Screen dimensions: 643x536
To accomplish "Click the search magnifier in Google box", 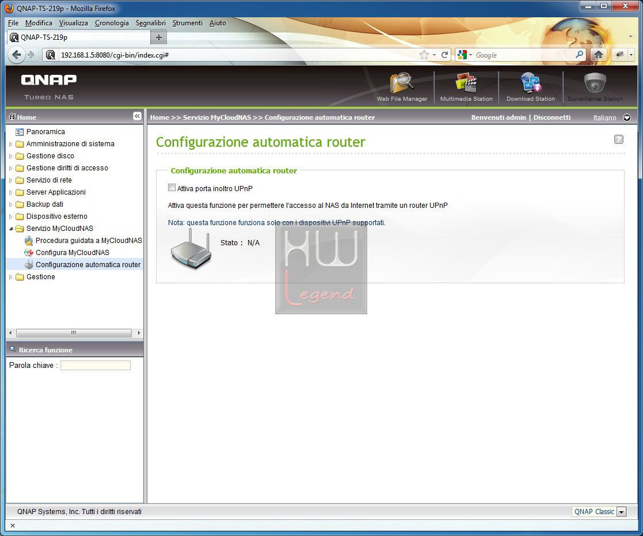I will [x=580, y=54].
